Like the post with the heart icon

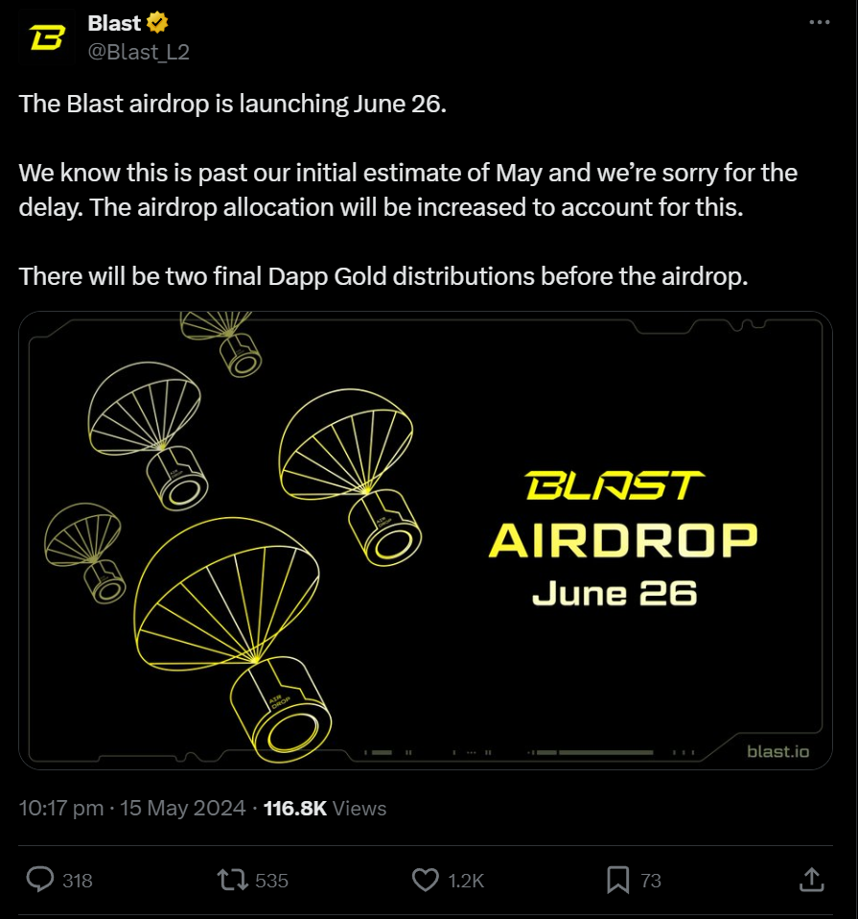click(x=426, y=880)
